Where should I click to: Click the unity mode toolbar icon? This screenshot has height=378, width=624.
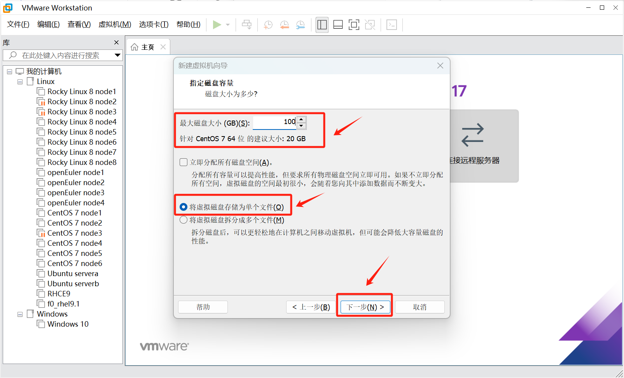point(370,25)
